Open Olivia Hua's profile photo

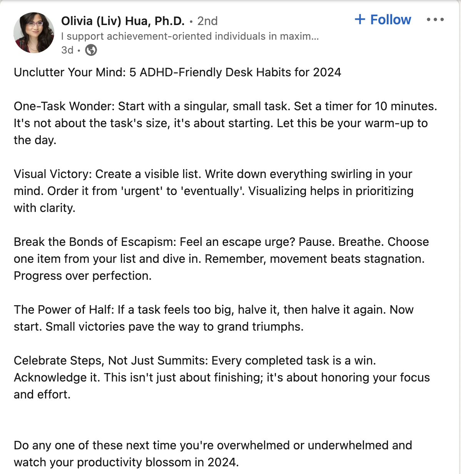[34, 33]
